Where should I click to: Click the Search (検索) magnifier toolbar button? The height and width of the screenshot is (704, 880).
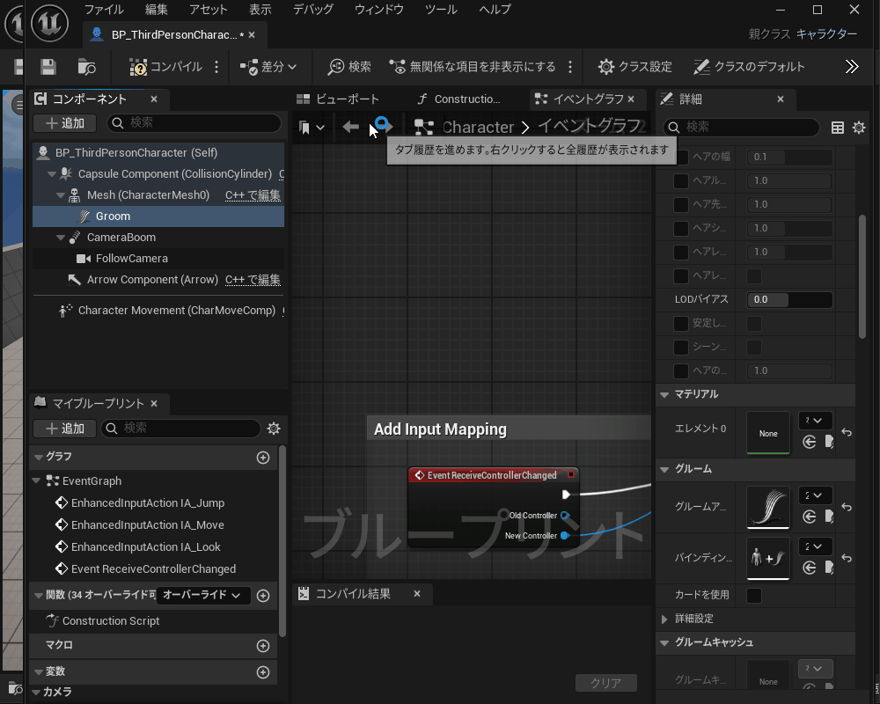[x=349, y=67]
